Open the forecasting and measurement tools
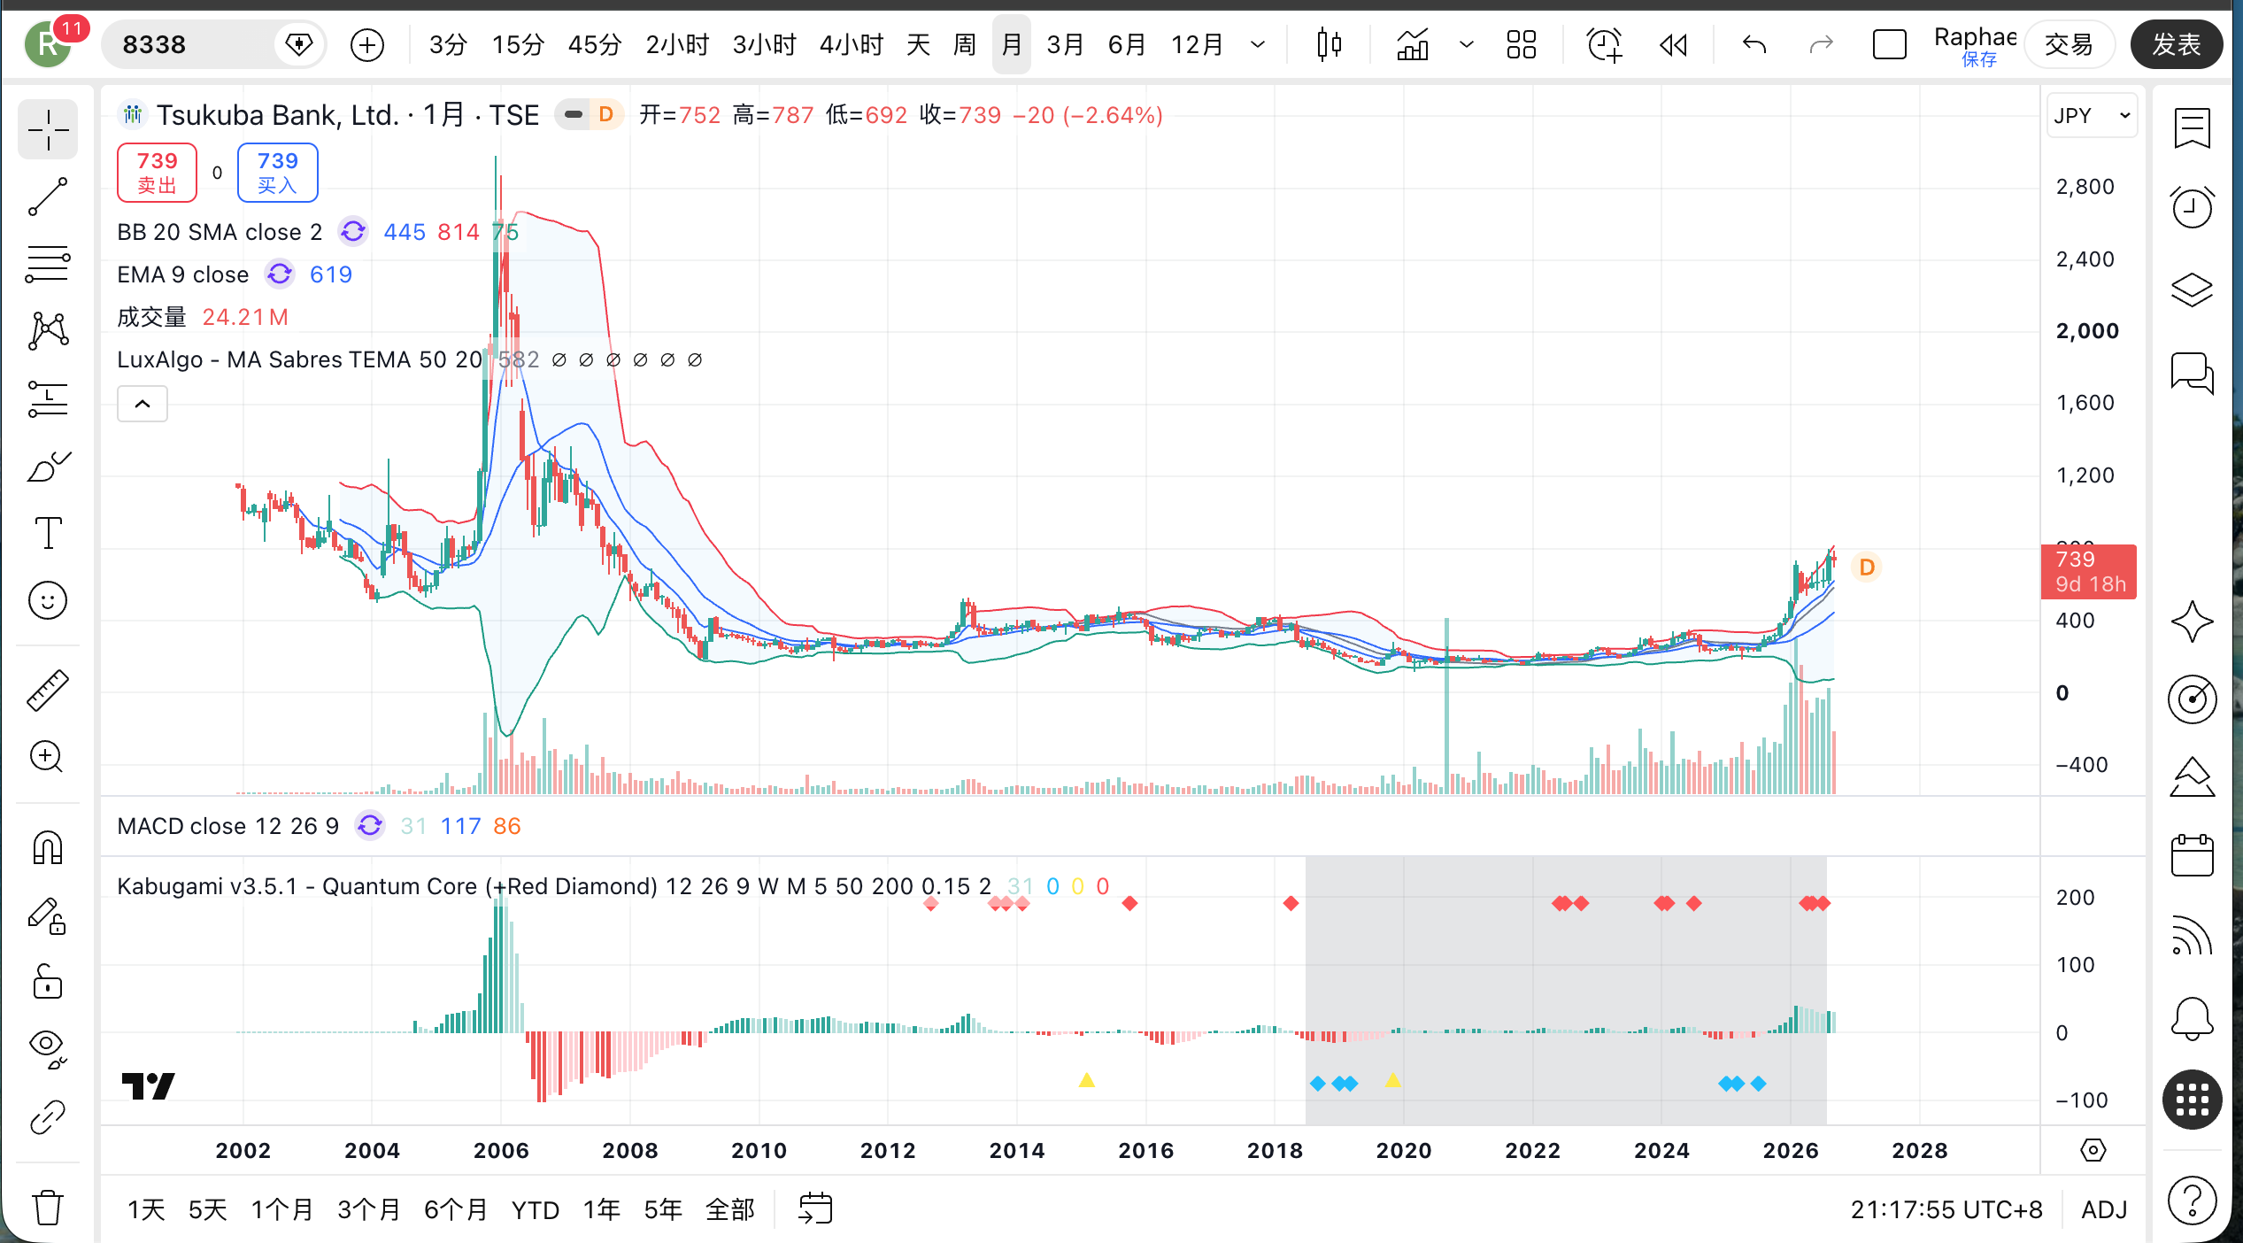The image size is (2243, 1243). coord(48,398)
